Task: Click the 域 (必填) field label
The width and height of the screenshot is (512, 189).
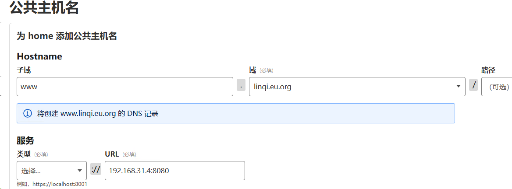Action: click(261, 70)
